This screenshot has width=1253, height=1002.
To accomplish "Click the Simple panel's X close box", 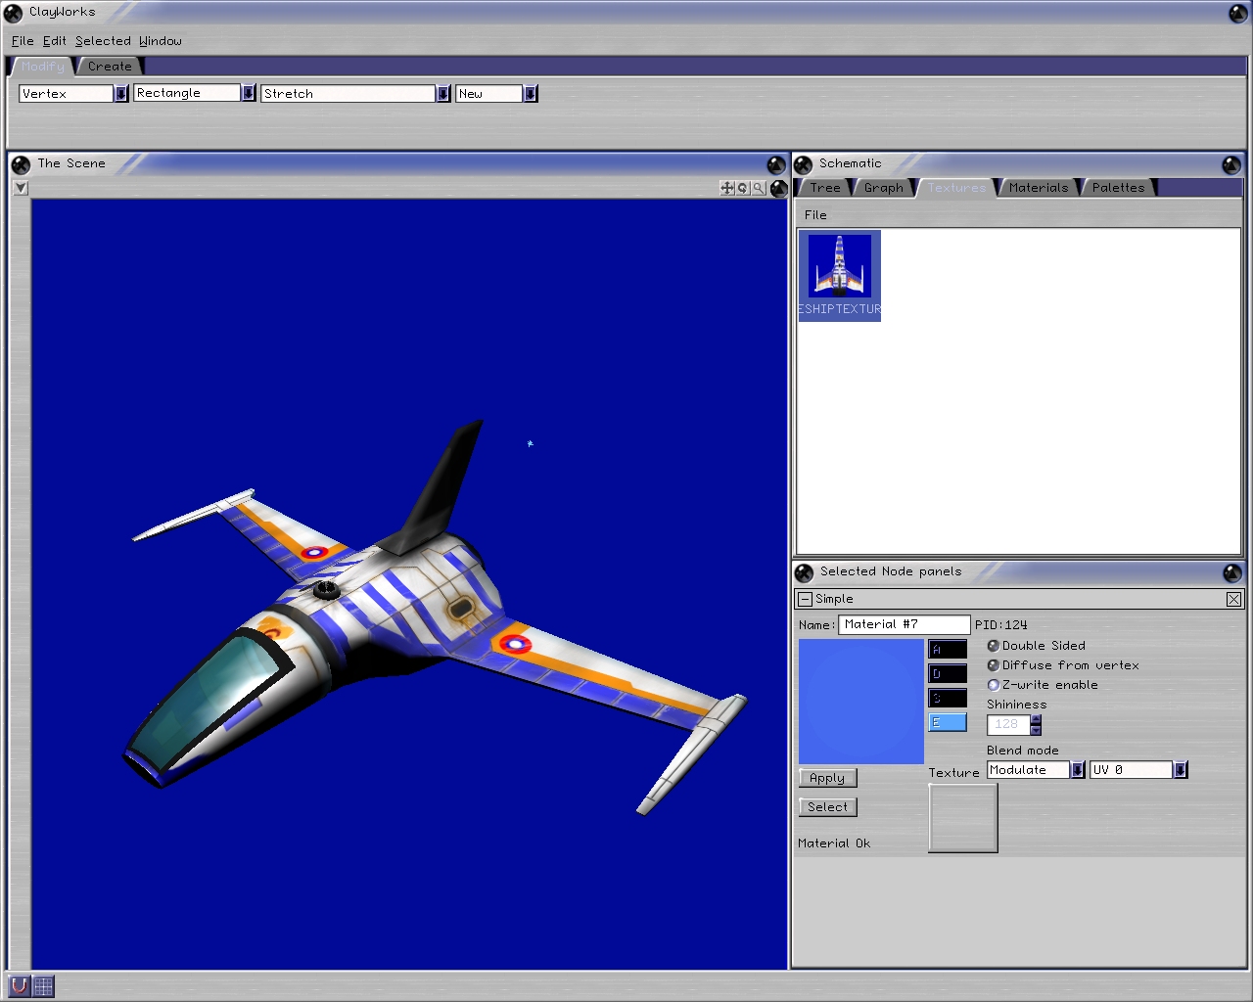I will 1233,599.
